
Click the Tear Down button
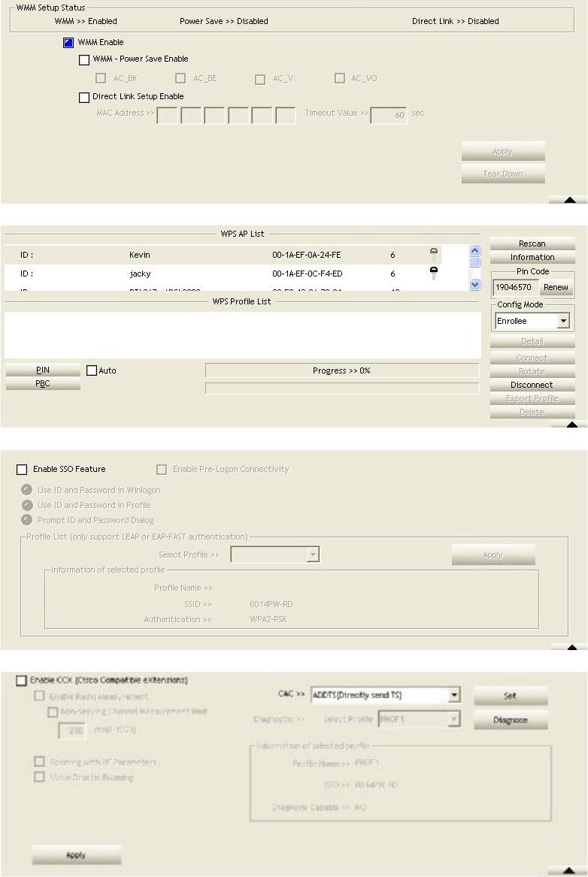click(503, 174)
